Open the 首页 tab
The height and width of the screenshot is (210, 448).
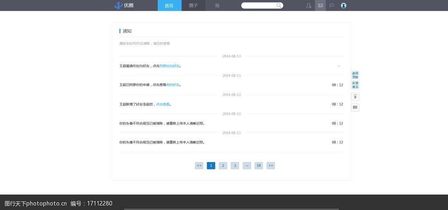point(170,5)
